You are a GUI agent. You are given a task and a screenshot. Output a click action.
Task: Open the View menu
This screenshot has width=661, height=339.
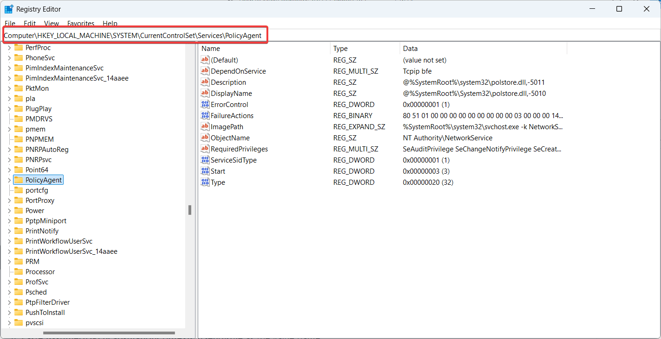[52, 23]
